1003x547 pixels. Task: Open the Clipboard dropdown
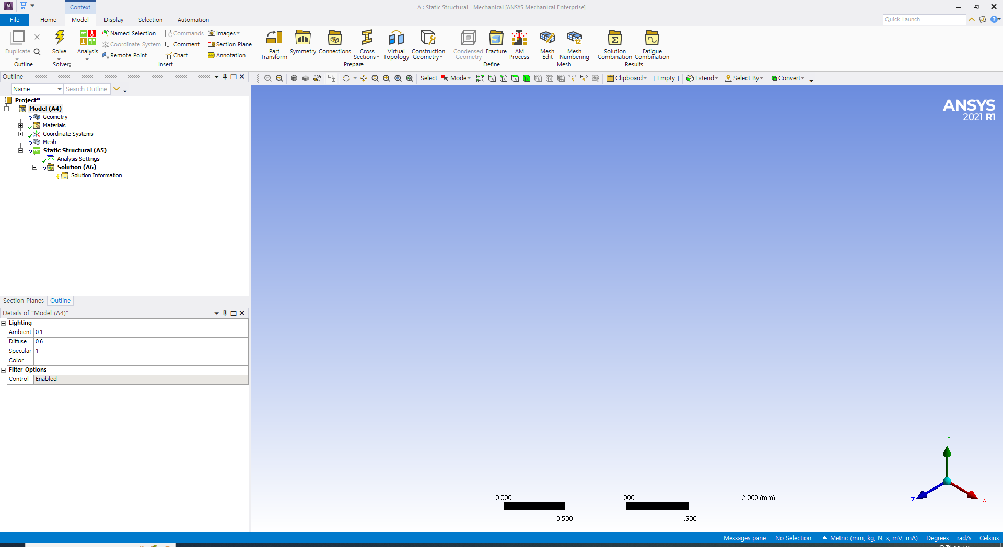coord(626,78)
